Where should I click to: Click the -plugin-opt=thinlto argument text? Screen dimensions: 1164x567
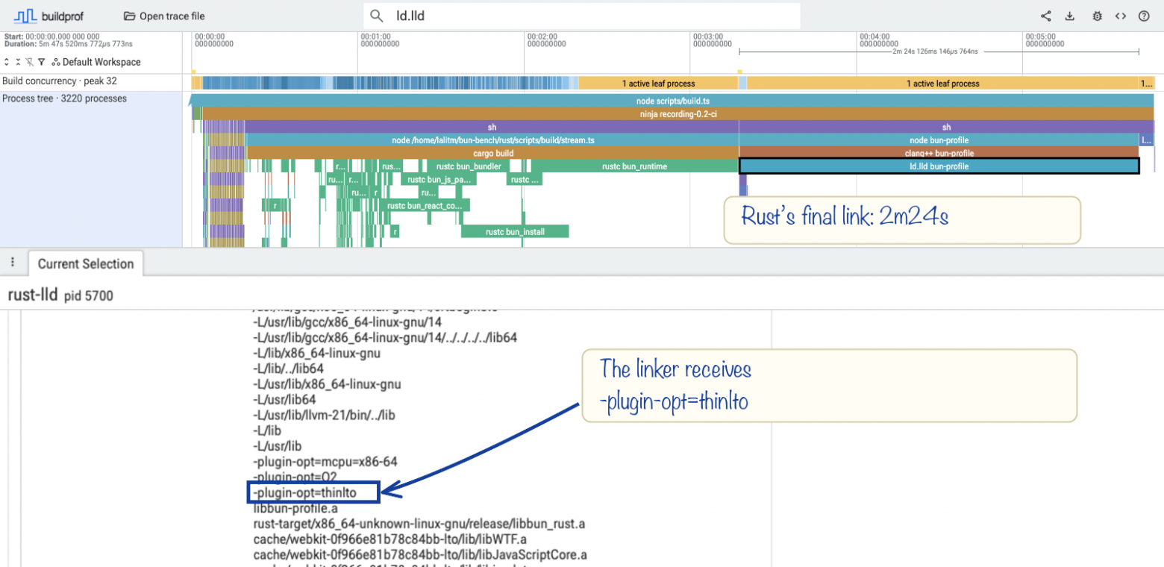305,492
